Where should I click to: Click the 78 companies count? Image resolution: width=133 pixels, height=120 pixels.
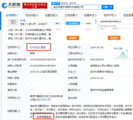point(27,24)
